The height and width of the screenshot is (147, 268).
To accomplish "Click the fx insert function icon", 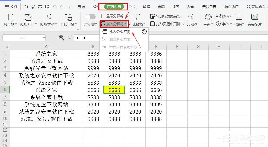I will 69,38.
